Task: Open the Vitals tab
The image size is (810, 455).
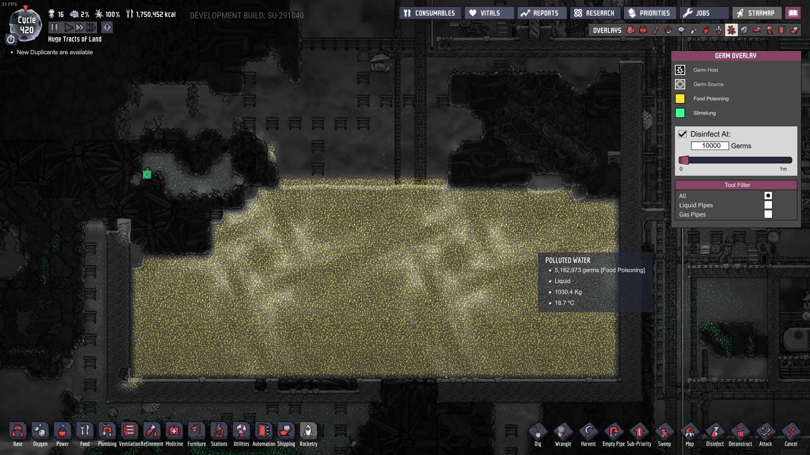Action: [x=489, y=13]
